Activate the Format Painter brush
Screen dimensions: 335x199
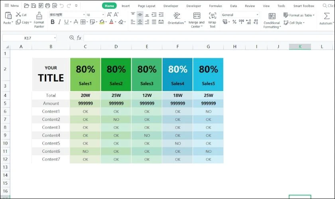click(x=39, y=20)
